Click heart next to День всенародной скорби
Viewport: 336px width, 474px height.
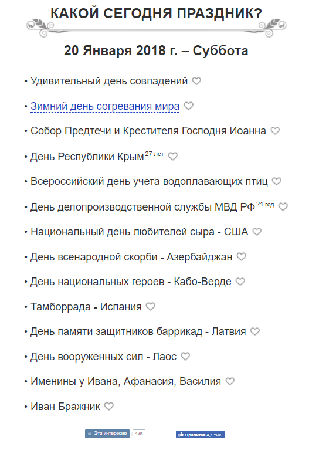tap(242, 257)
